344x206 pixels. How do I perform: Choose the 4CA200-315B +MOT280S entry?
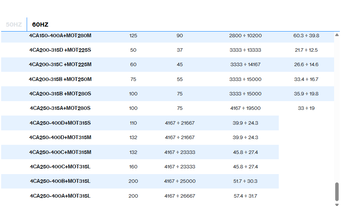(x=60, y=94)
